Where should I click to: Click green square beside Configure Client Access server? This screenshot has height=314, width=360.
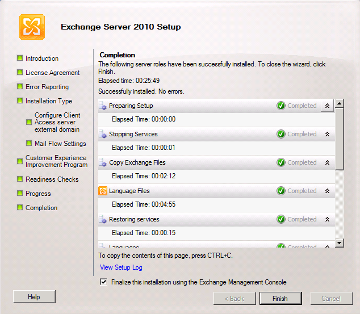pos(29,122)
